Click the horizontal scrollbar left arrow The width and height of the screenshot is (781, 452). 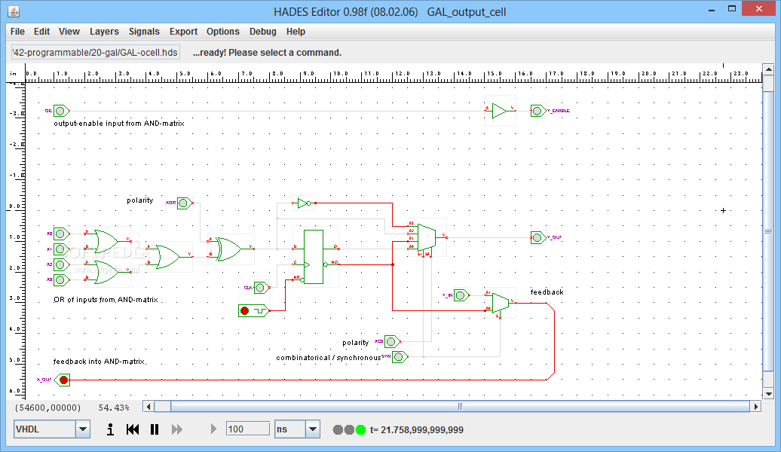coord(148,407)
